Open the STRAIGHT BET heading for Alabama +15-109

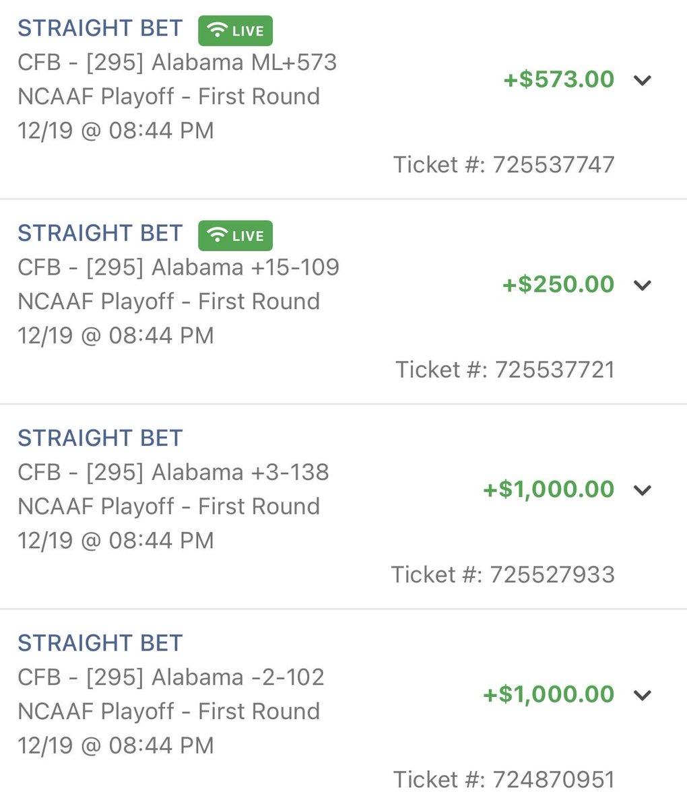[x=100, y=233]
